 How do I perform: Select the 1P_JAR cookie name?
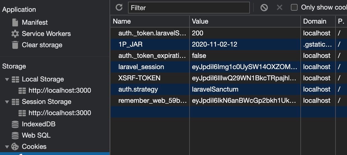coord(131,44)
